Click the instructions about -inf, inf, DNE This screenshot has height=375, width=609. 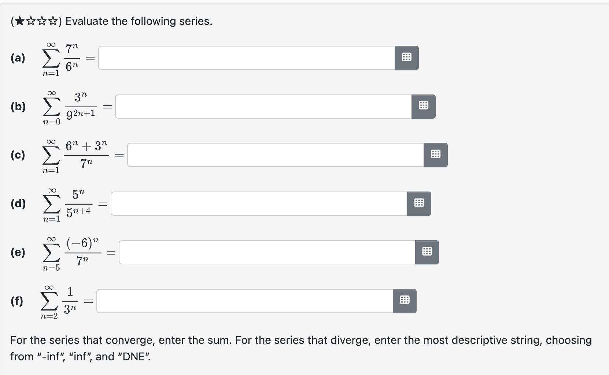coord(301,348)
